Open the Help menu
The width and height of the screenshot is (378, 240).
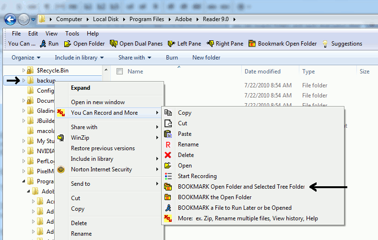coord(93,34)
